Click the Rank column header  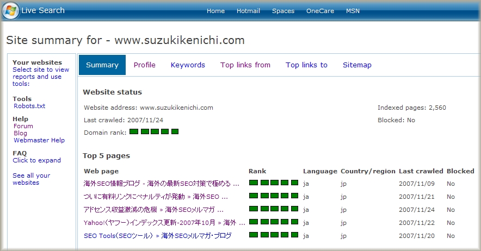[257, 171]
